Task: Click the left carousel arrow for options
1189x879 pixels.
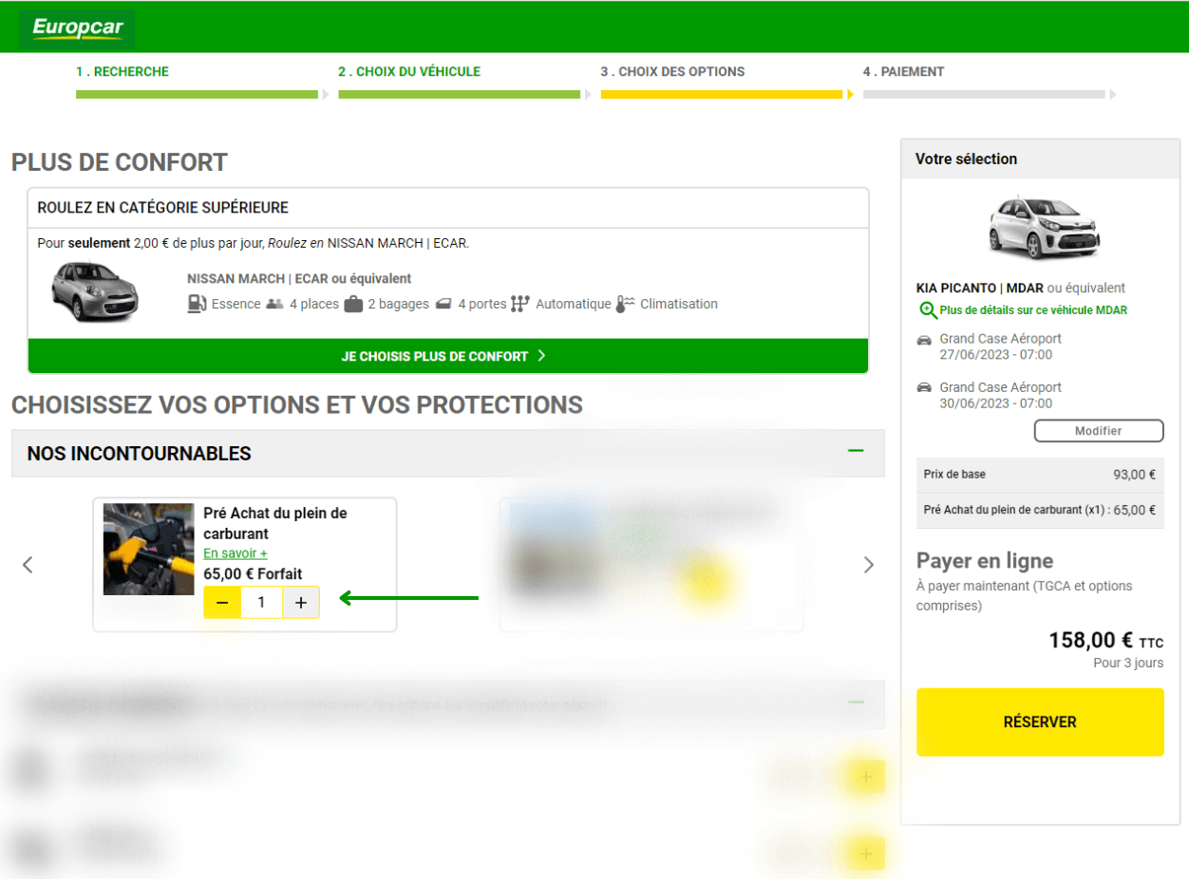Action: (x=27, y=565)
